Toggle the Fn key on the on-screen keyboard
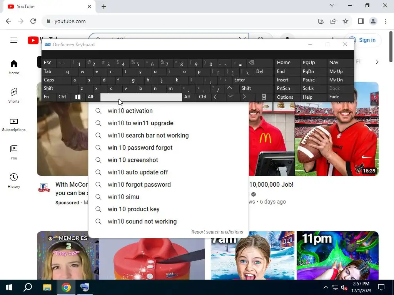 pos(49,97)
